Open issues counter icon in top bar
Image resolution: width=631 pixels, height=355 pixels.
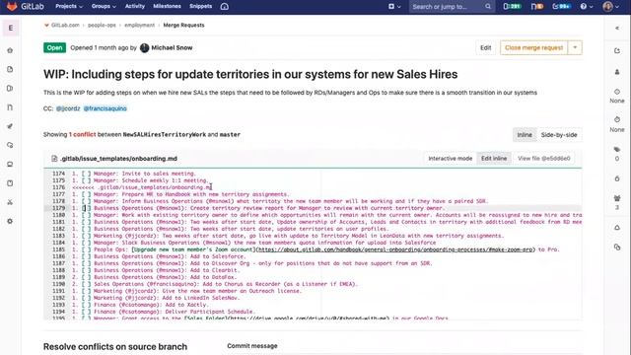coord(513,7)
